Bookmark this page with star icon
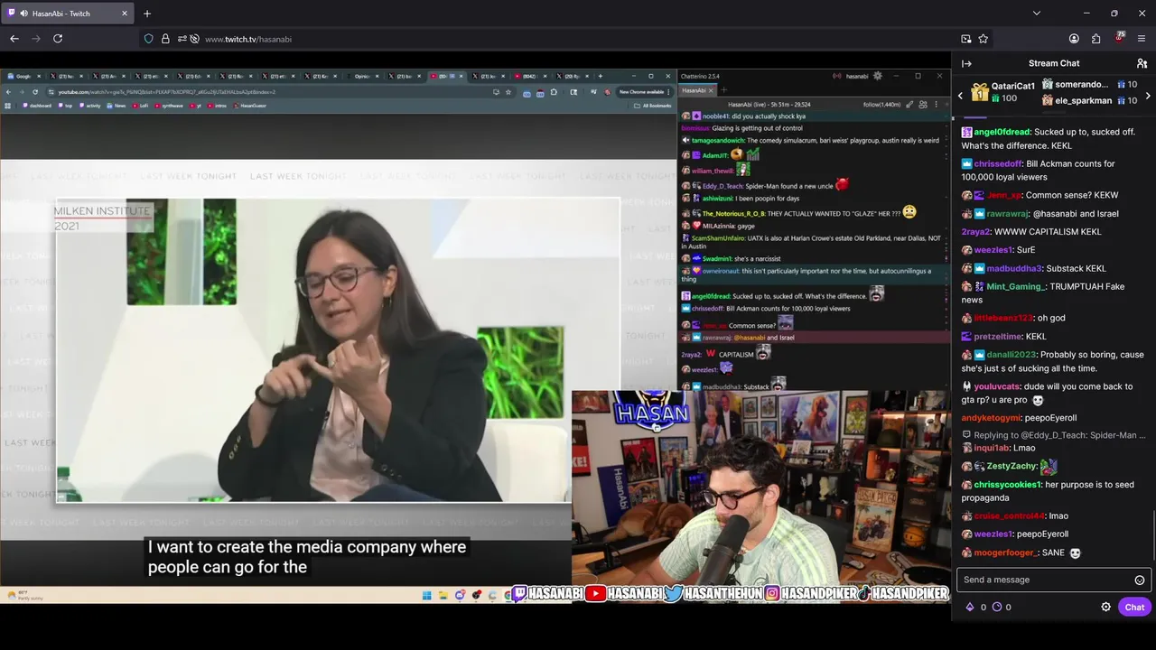Image resolution: width=1156 pixels, height=650 pixels. pyautogui.click(x=984, y=39)
